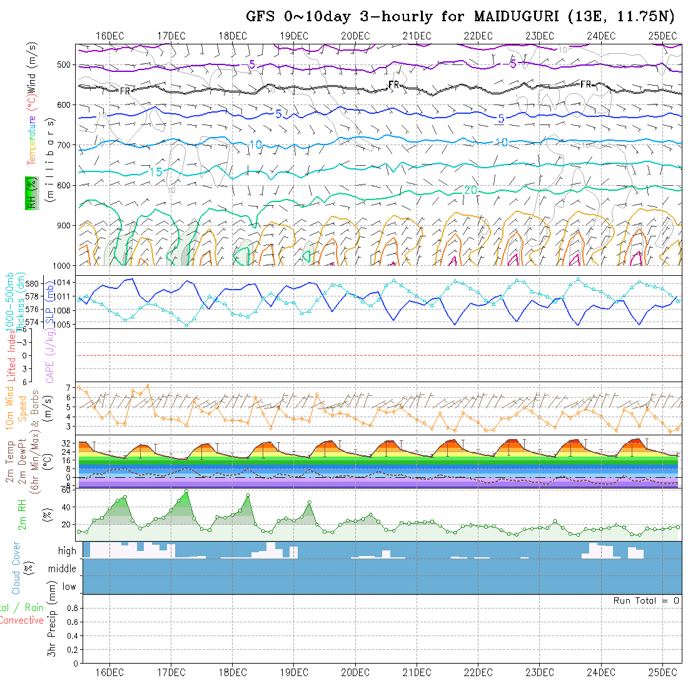The image size is (688, 688).
Task: Click the high cloud cover row label
Action: [67, 551]
